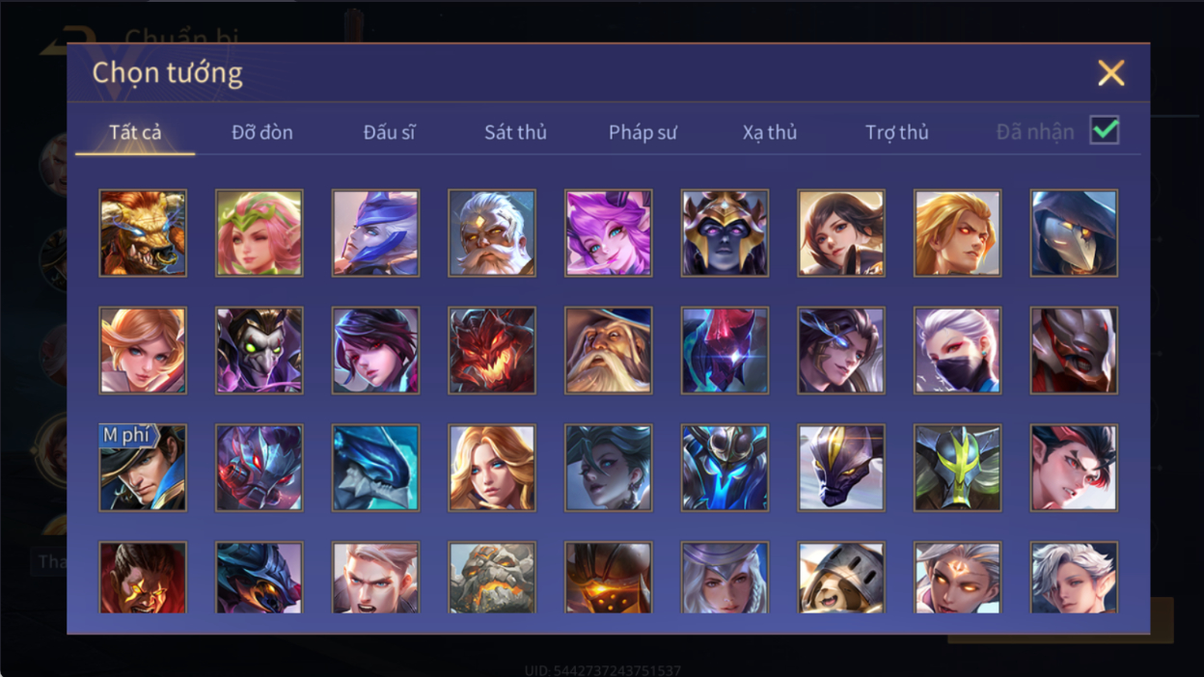Viewport: 1204px width, 677px height.
Task: Pick the masked silver-haired ninja hero
Action: tap(958, 350)
